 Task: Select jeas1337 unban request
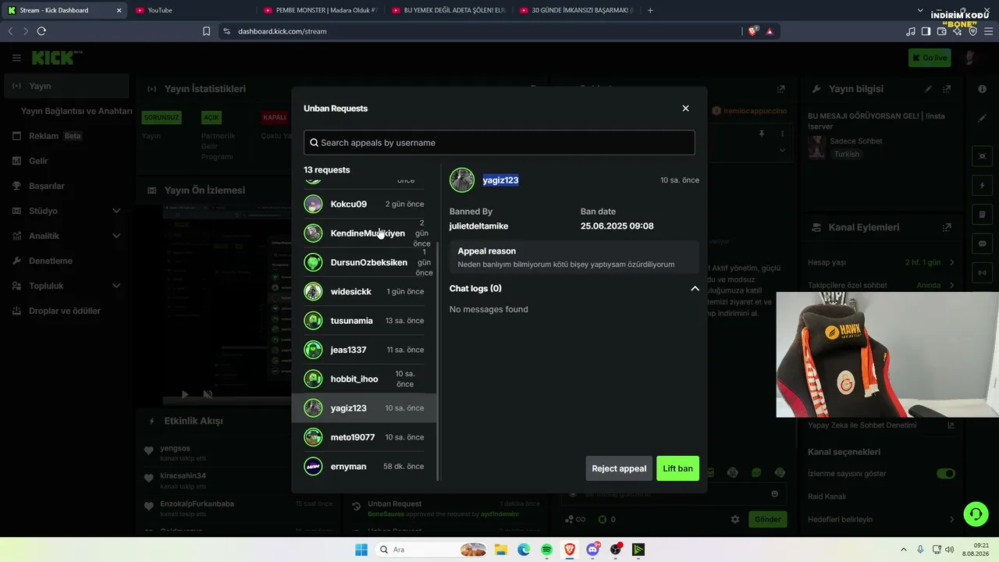click(x=364, y=350)
